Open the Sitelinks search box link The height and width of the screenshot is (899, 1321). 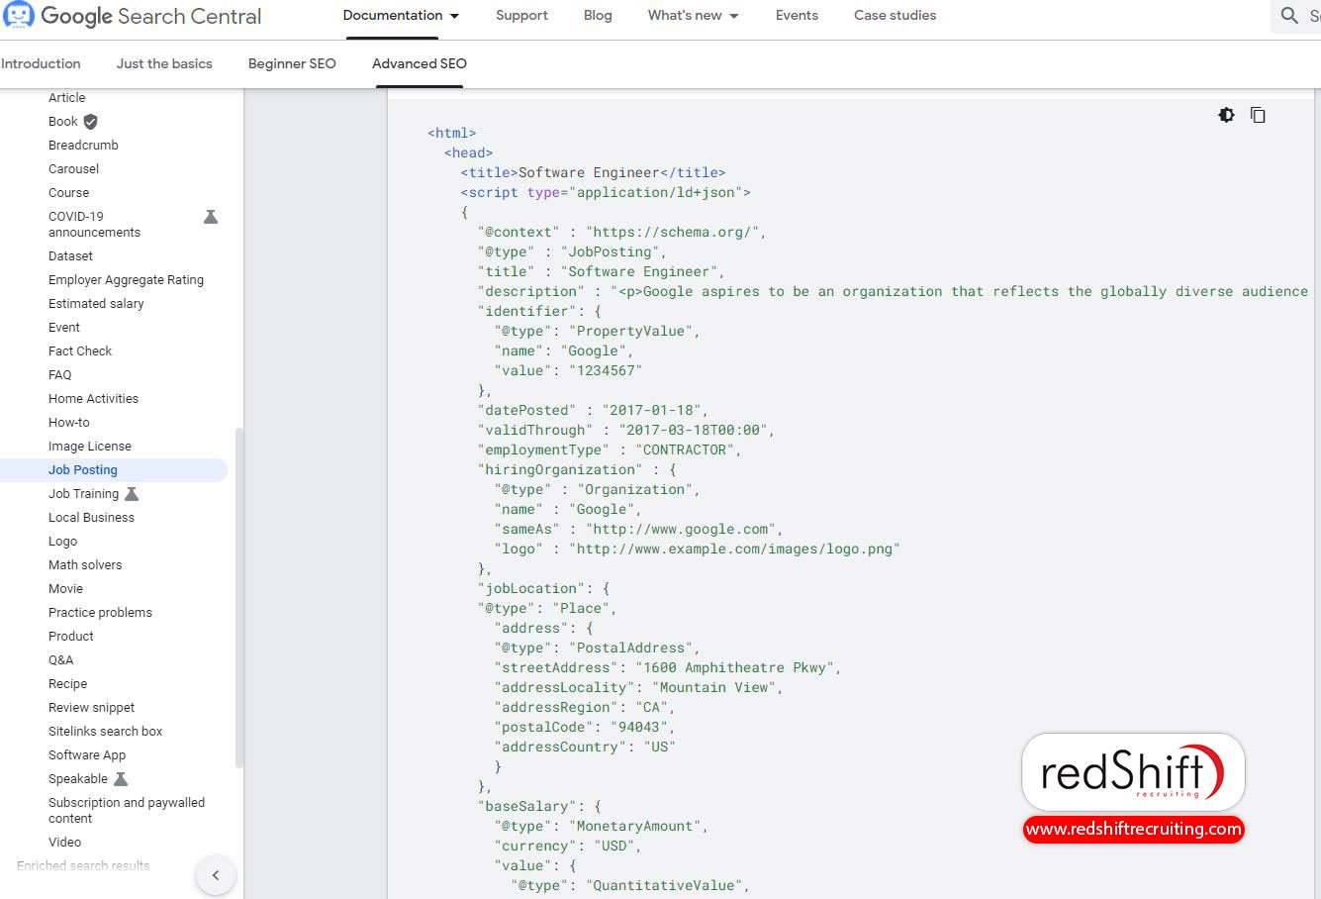[105, 732]
